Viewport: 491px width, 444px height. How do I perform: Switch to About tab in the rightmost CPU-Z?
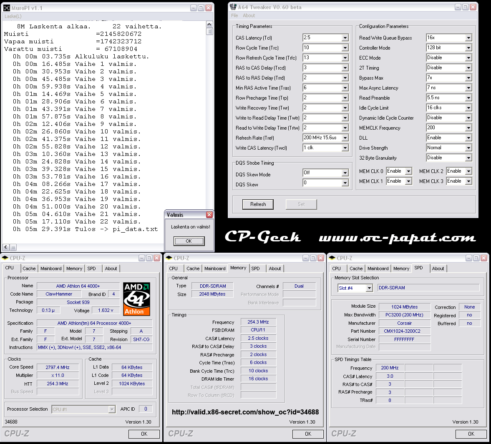click(438, 268)
